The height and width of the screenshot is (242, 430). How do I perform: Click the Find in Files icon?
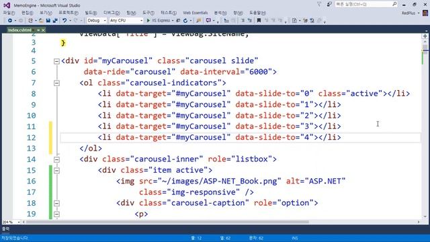click(x=199, y=21)
